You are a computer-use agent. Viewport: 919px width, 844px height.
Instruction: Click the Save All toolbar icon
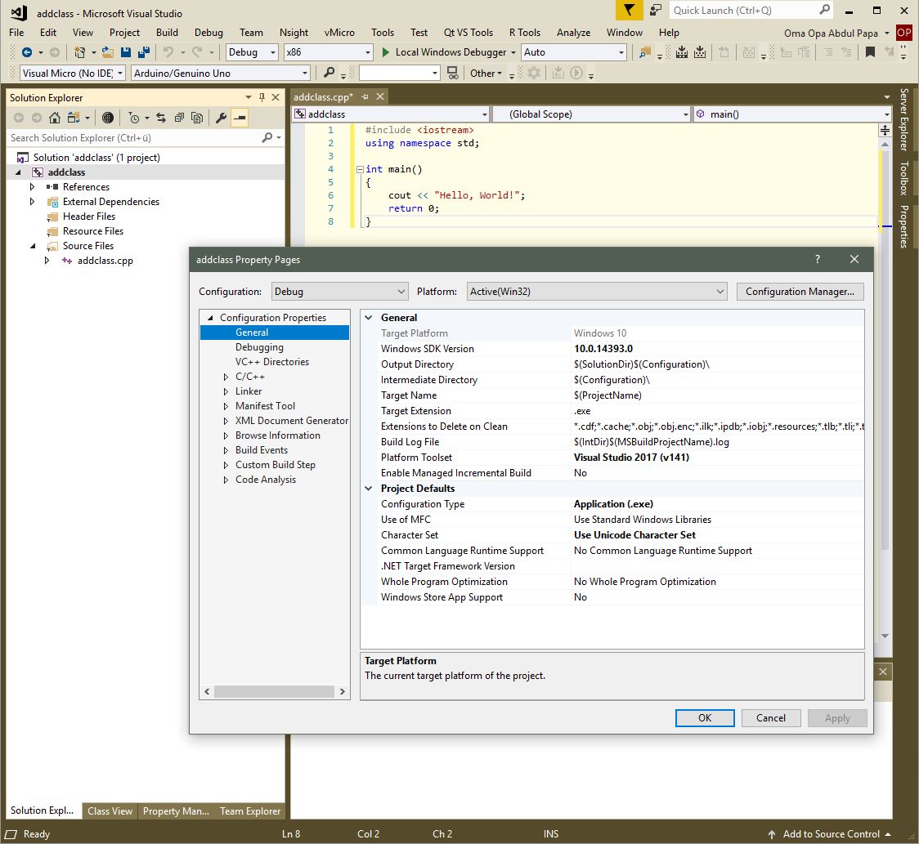(144, 52)
